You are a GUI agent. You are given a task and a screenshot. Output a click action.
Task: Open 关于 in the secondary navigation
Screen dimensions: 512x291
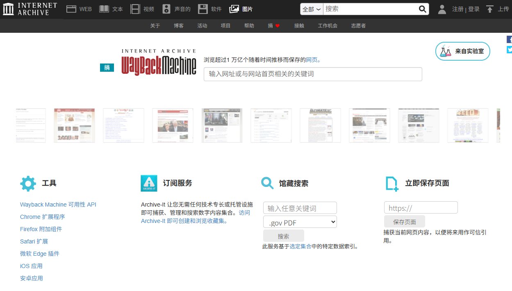click(155, 26)
